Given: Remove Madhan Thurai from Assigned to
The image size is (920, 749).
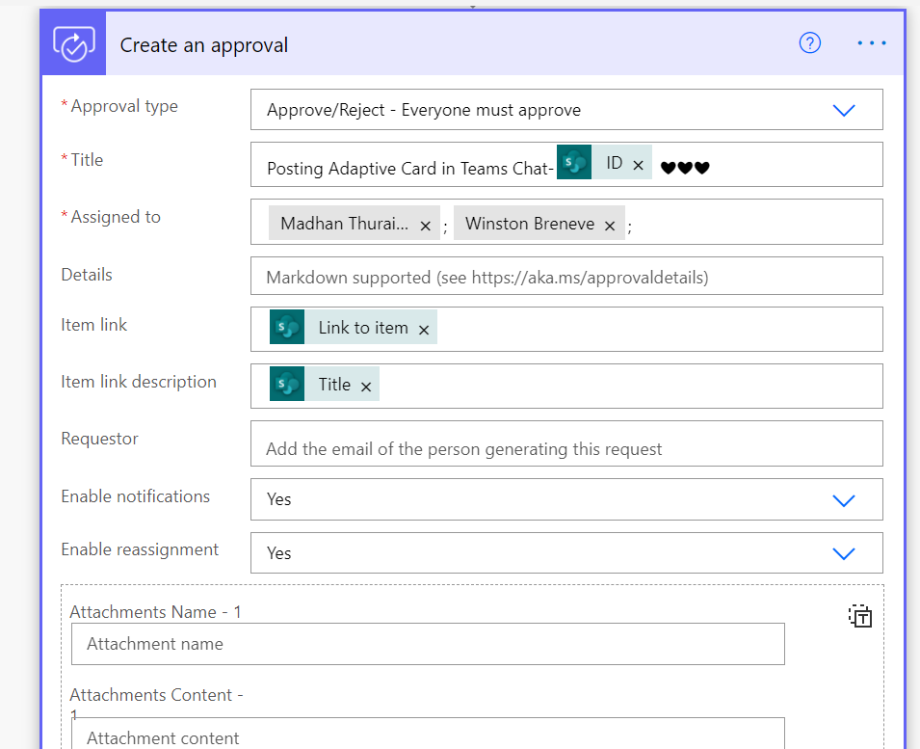Looking at the screenshot, I should [426, 226].
